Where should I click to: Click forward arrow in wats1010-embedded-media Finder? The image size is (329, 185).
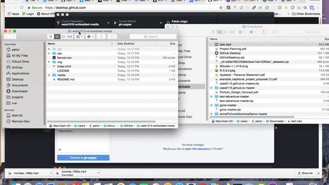click(13, 36)
